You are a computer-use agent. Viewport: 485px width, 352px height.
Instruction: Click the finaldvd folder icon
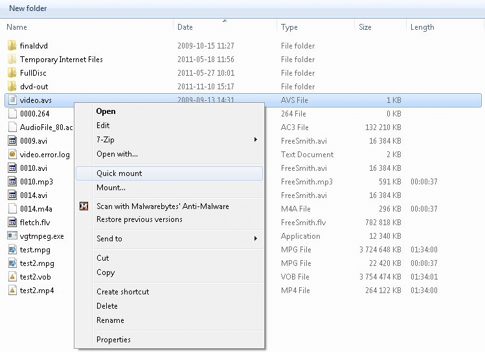point(12,45)
